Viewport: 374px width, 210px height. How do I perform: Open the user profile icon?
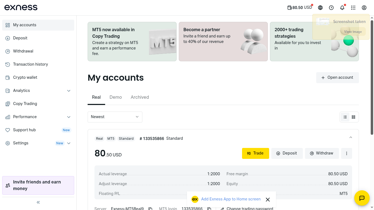tap(364, 8)
